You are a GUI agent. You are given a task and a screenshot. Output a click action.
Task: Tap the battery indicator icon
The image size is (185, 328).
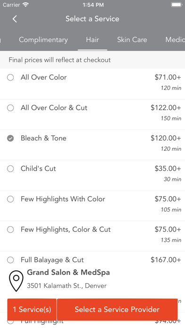click(177, 5)
